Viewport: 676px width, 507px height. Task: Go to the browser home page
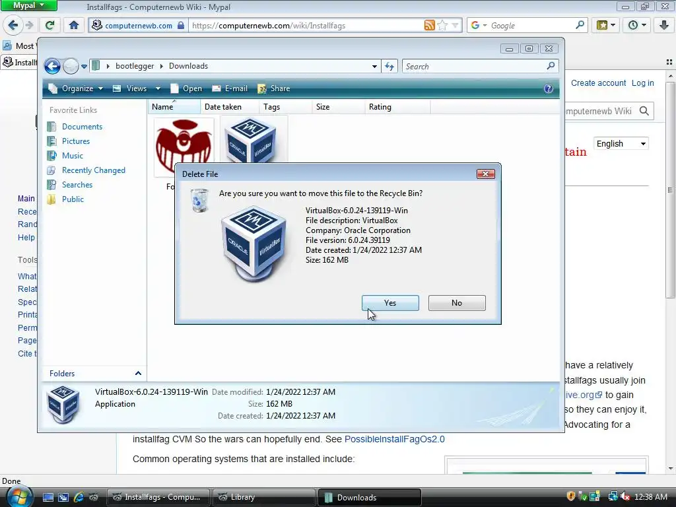tap(74, 26)
